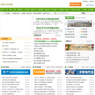The width and height of the screenshot is (95, 95).
Task: Open the 首页 nav item
Action: [x=3, y=10]
